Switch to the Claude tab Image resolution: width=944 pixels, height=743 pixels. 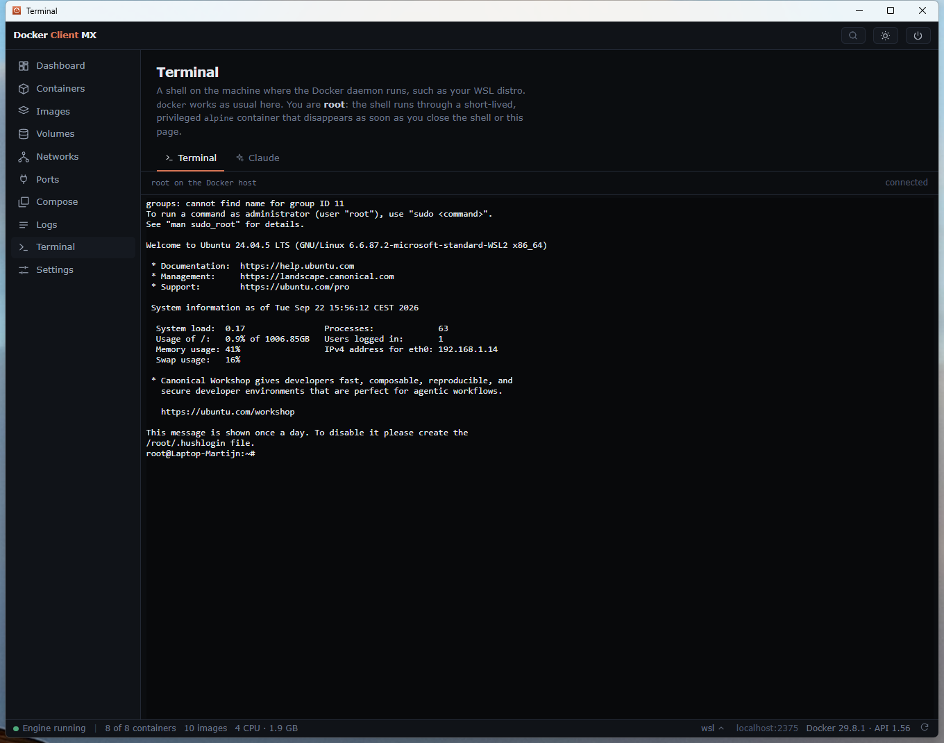pyautogui.click(x=258, y=158)
